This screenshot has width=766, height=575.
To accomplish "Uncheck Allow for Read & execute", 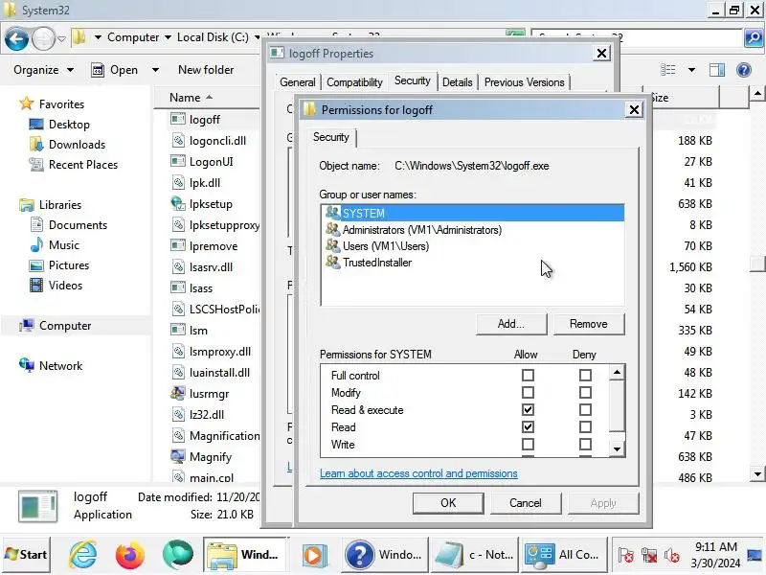I will pos(528,409).
